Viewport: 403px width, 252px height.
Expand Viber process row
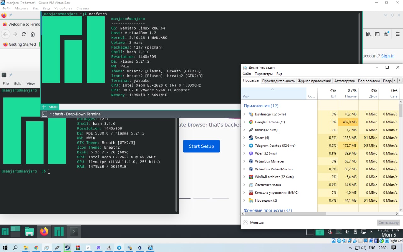coord(244,153)
